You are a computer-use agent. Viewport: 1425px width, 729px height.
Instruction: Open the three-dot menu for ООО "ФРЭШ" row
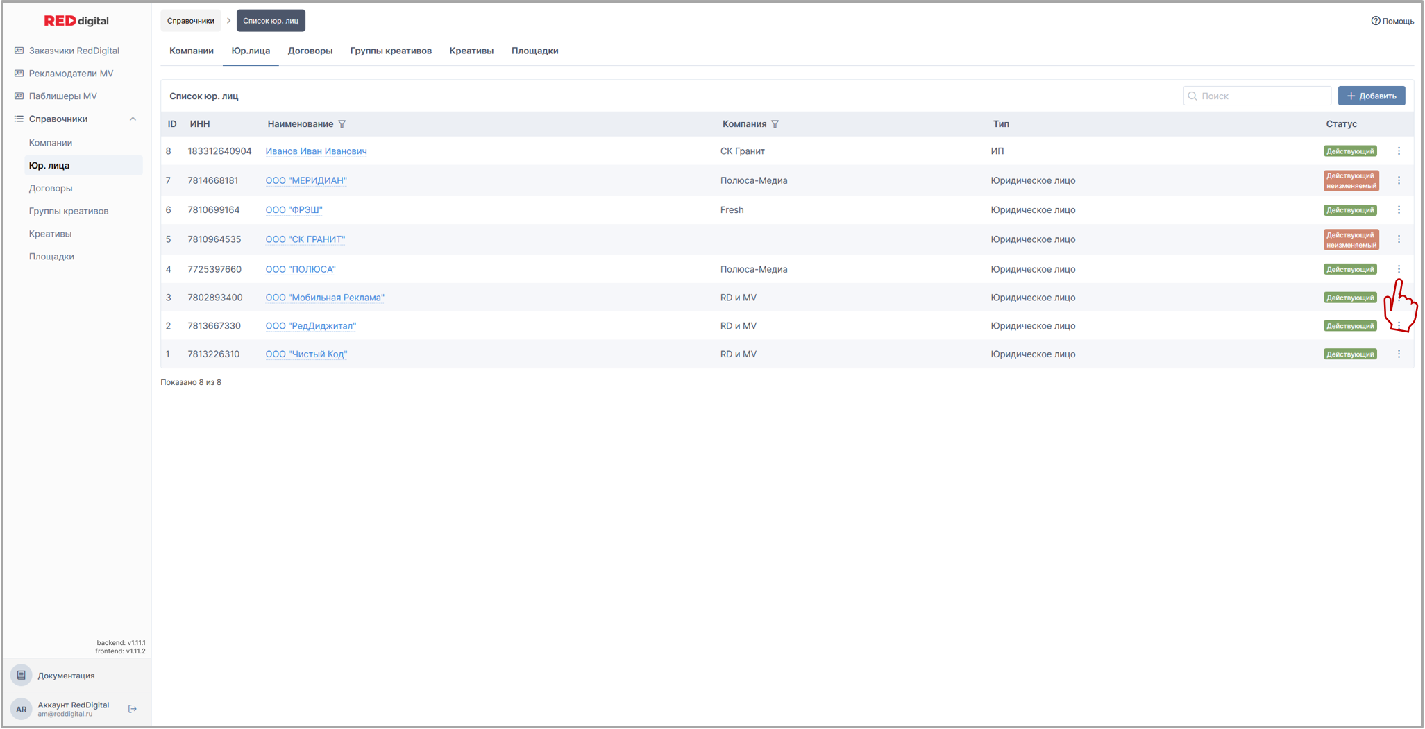tap(1399, 210)
